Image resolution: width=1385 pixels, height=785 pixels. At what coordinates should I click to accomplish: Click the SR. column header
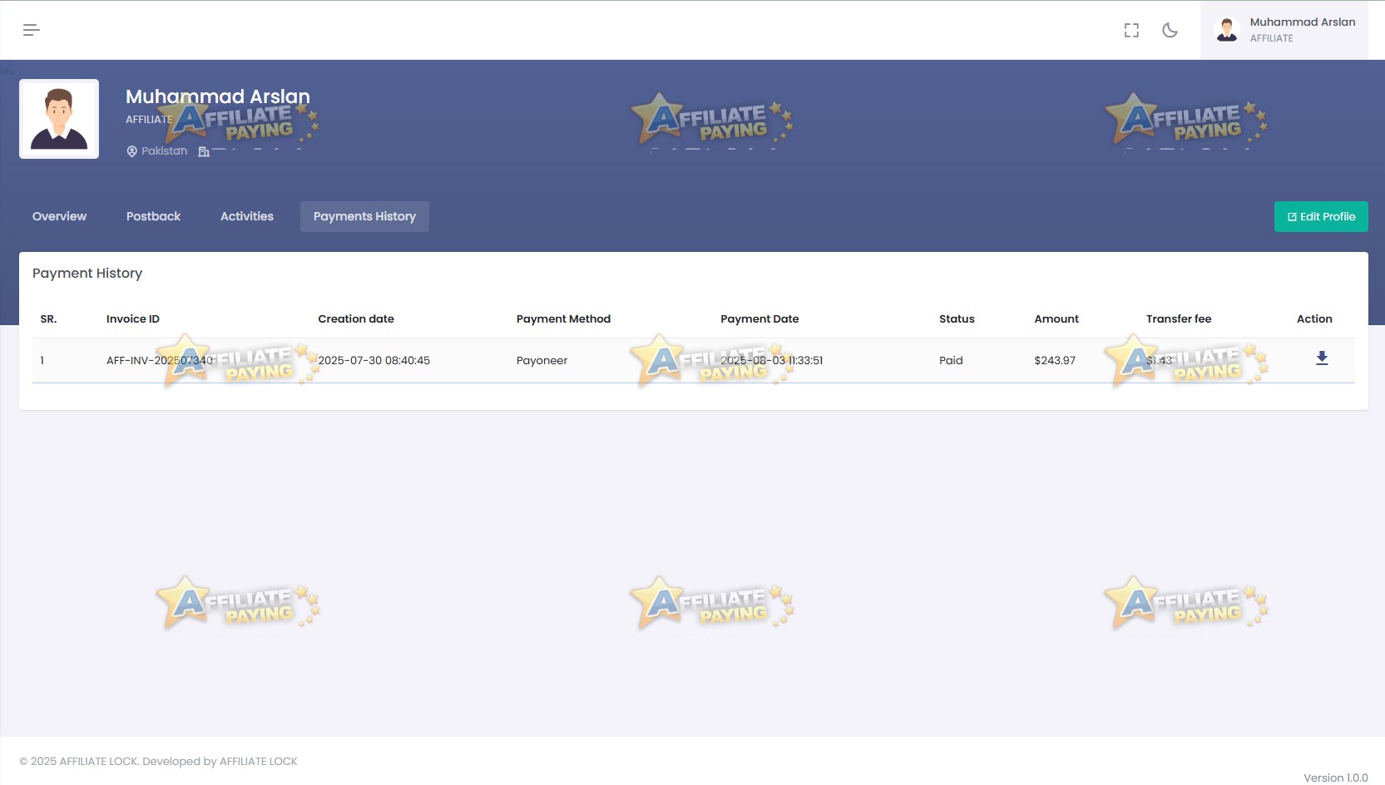pyautogui.click(x=48, y=318)
